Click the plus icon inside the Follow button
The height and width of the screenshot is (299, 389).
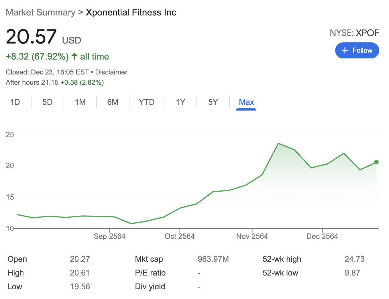coord(345,50)
